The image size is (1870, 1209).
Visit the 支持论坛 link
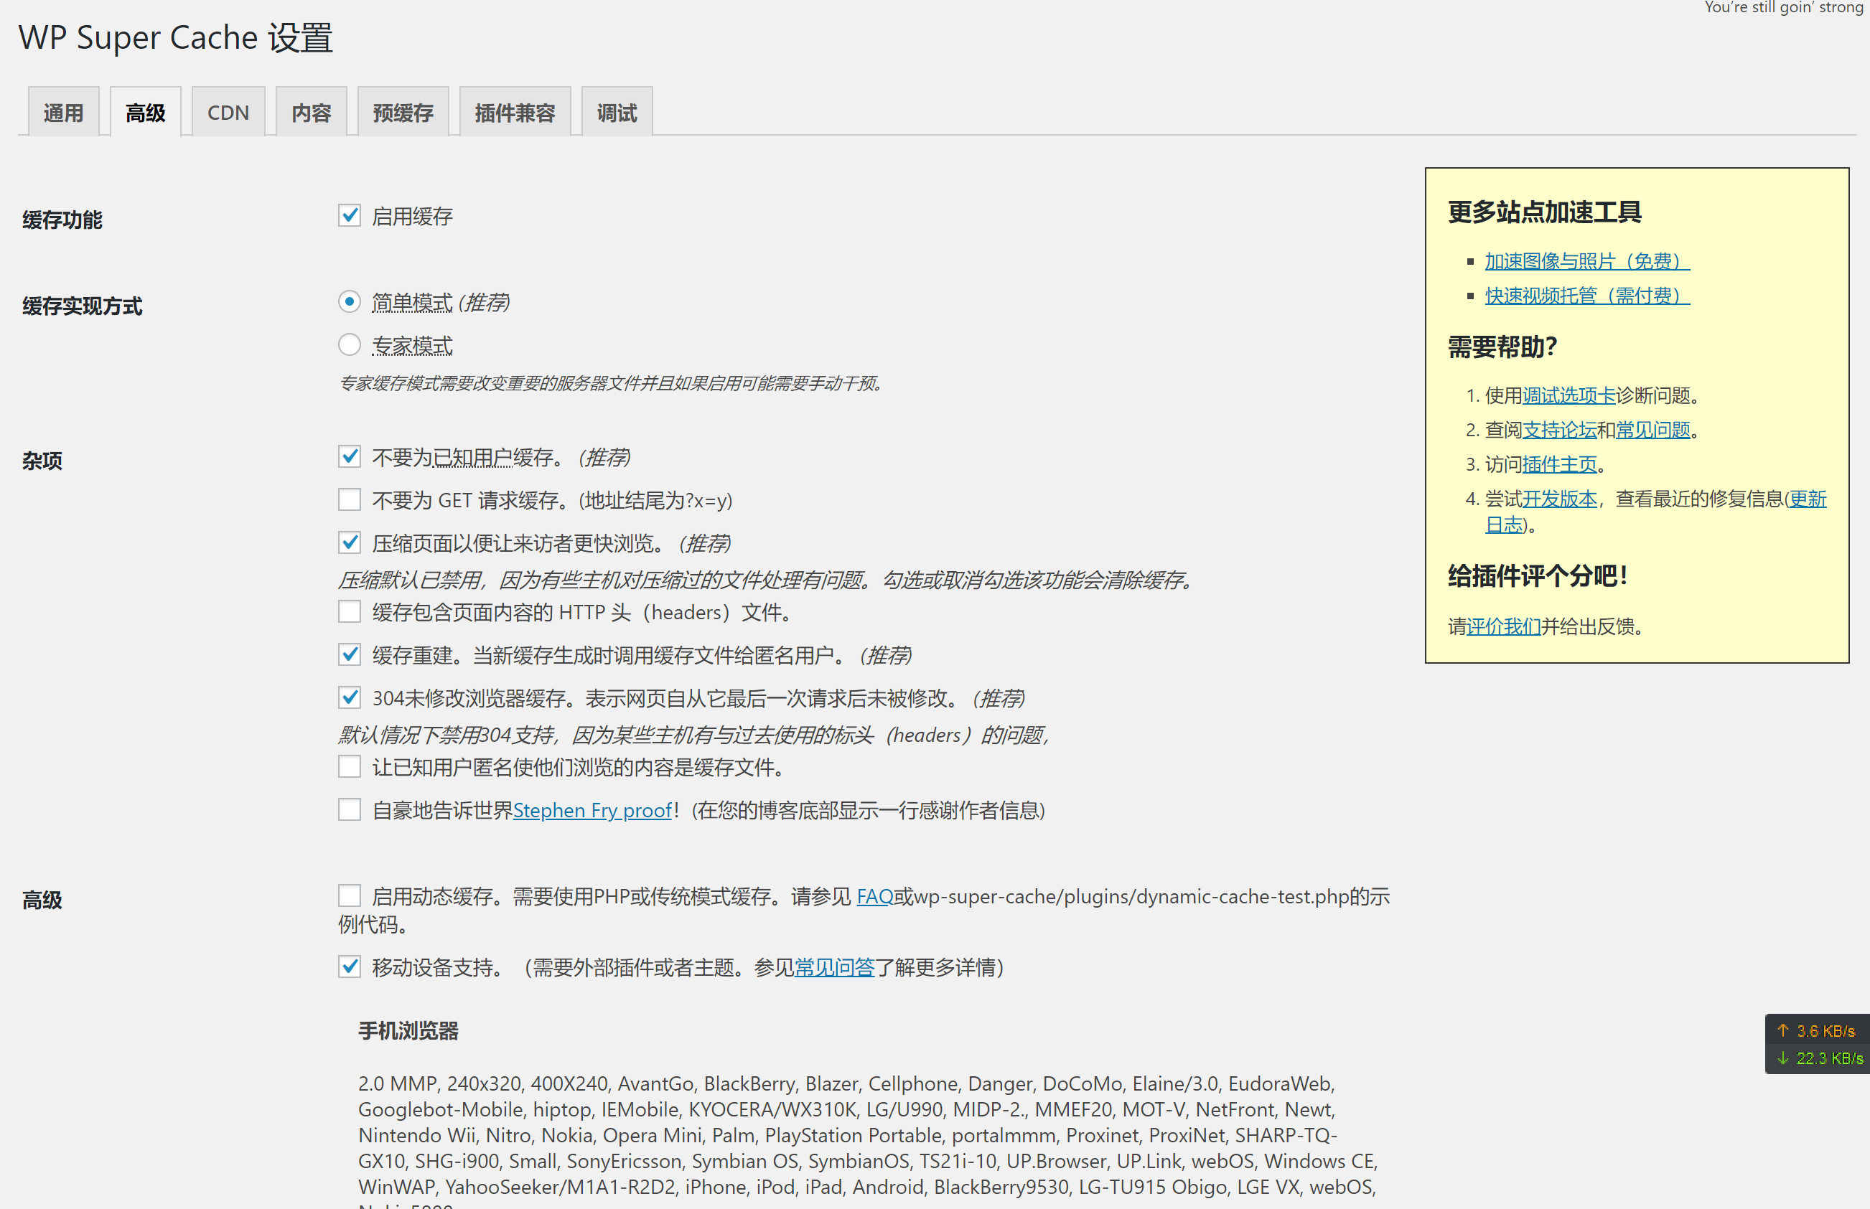point(1560,431)
